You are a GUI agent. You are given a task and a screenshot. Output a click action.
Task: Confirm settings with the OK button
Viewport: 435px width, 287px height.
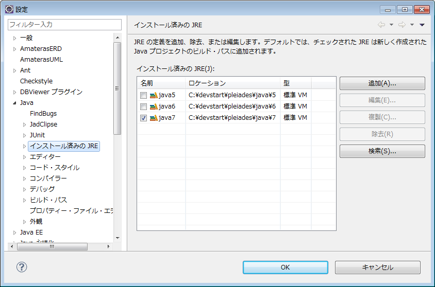[x=286, y=267]
